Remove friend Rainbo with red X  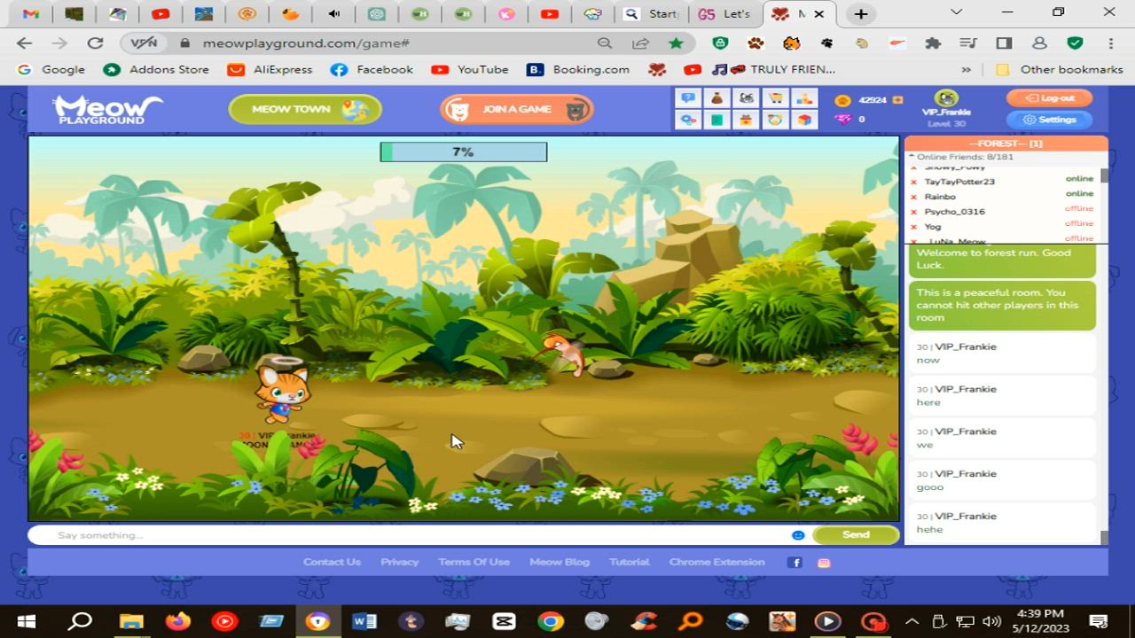[914, 197]
